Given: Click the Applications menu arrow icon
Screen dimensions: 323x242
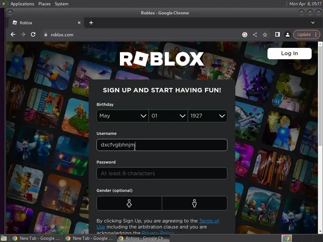Looking at the screenshot, I should [5, 4].
